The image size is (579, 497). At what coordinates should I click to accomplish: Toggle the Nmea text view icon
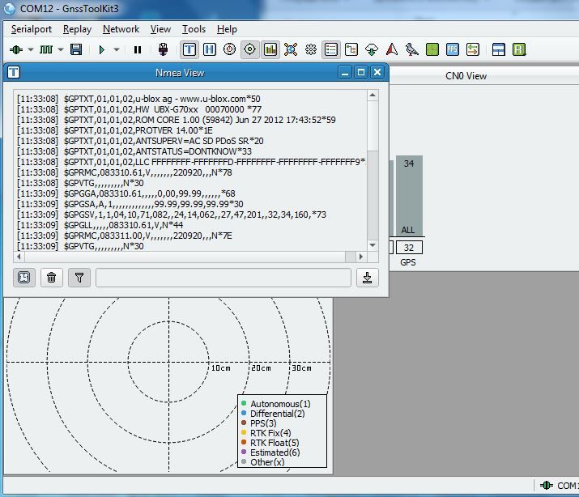[x=189, y=49]
